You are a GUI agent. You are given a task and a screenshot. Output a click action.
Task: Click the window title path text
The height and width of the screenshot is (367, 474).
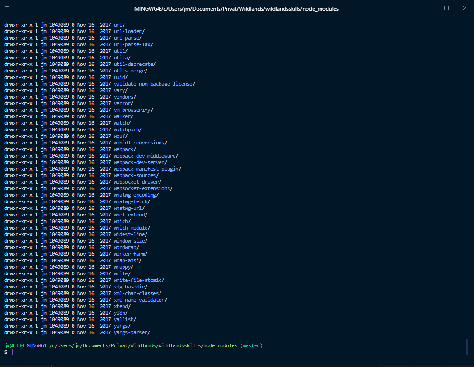pos(236,9)
